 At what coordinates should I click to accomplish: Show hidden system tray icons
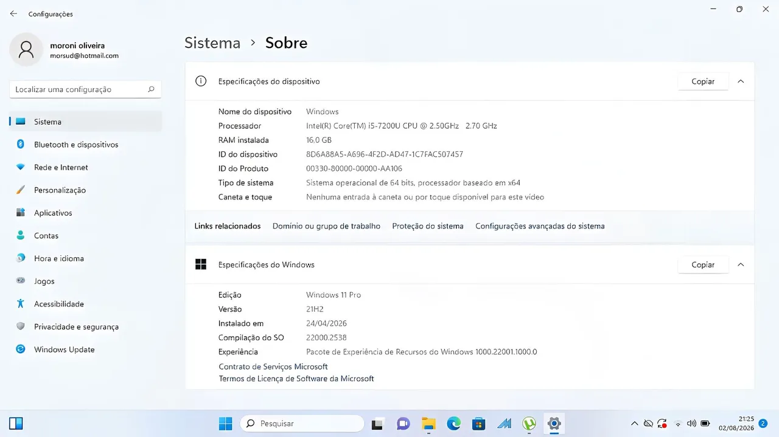click(634, 423)
